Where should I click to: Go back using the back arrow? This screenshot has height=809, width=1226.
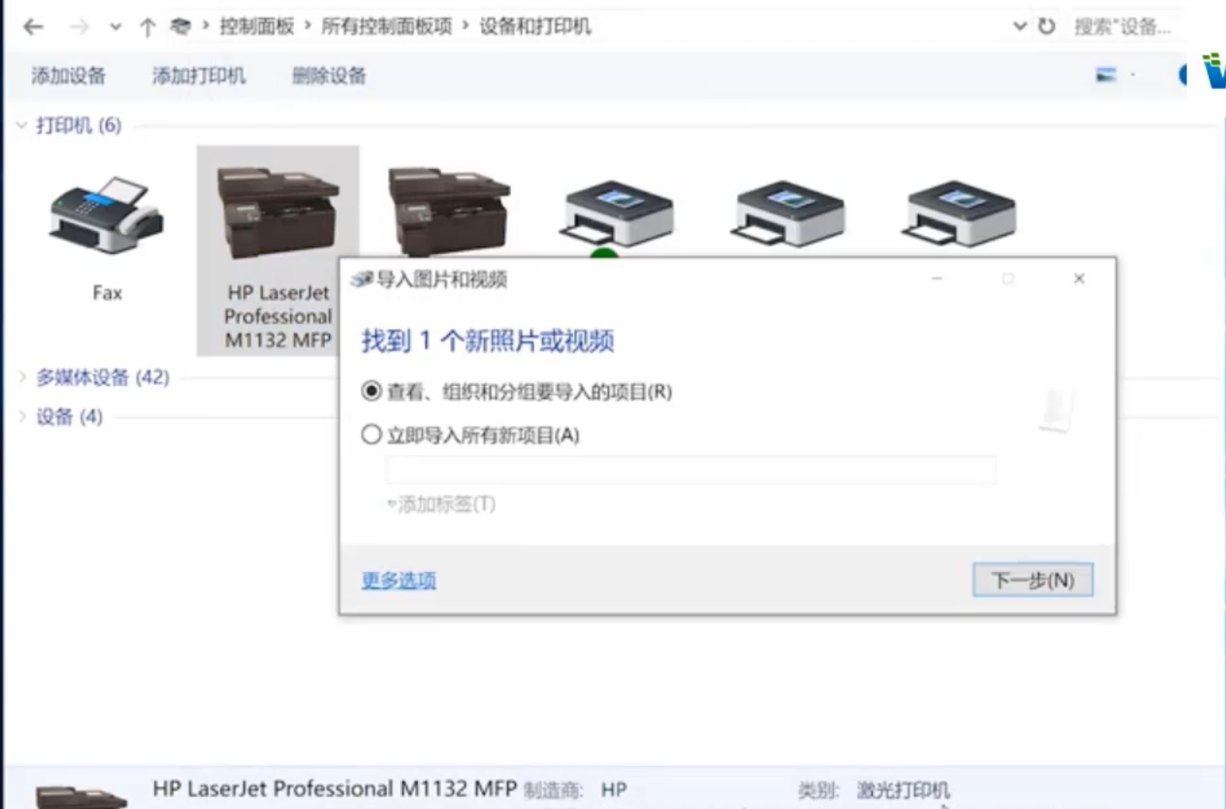[x=34, y=28]
